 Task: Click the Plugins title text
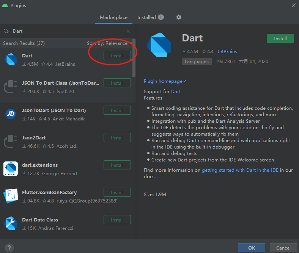click(18, 6)
